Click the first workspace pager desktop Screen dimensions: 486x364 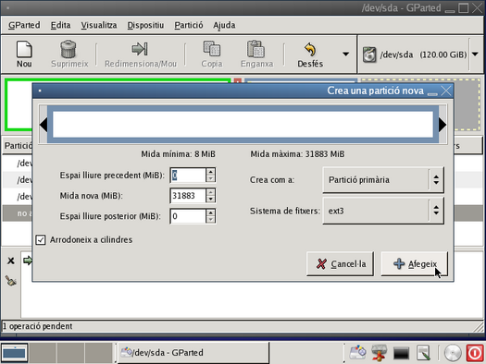coord(14,353)
